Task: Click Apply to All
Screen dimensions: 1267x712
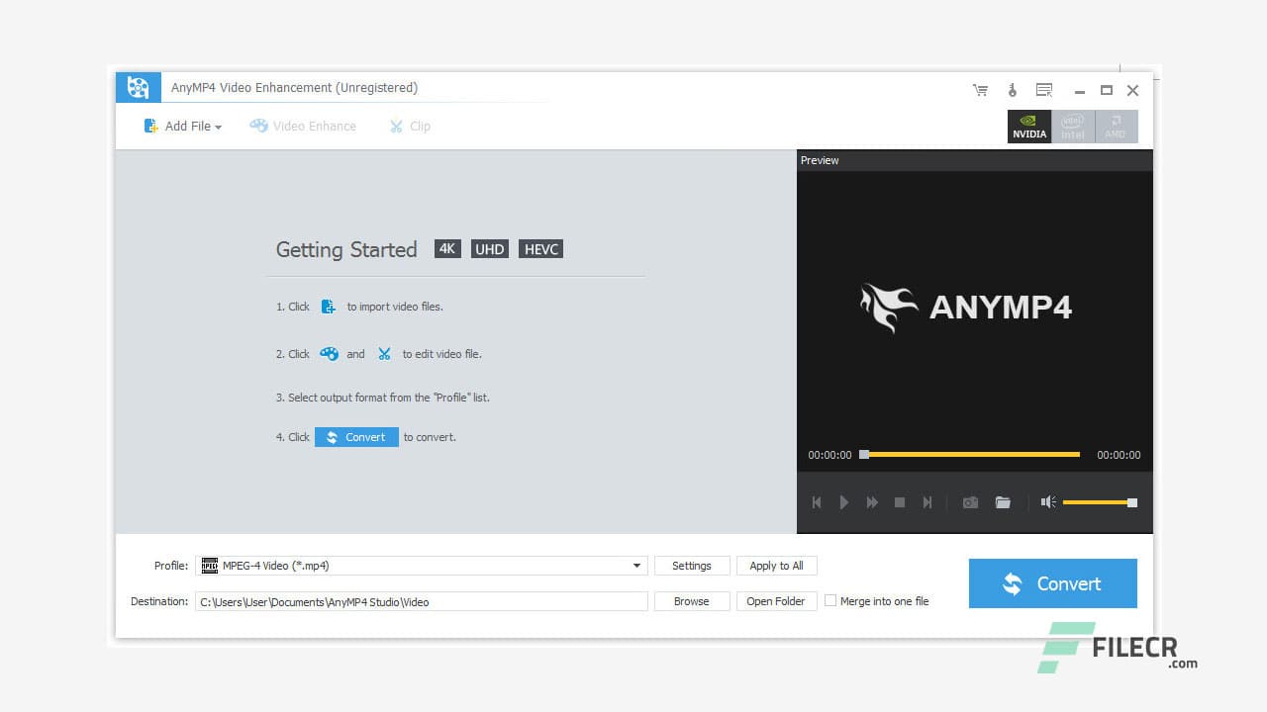Action: [776, 565]
